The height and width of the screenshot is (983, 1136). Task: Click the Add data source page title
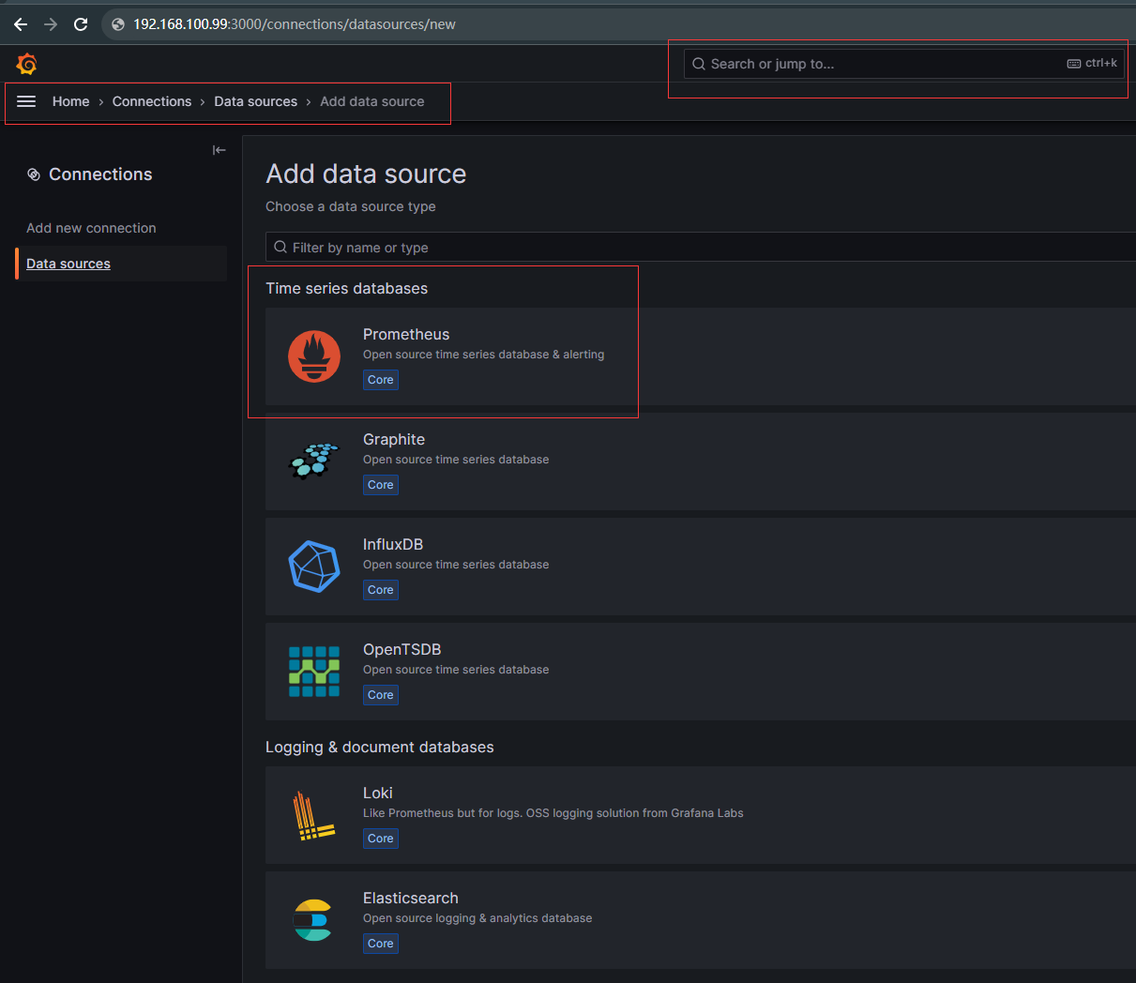[x=366, y=174]
